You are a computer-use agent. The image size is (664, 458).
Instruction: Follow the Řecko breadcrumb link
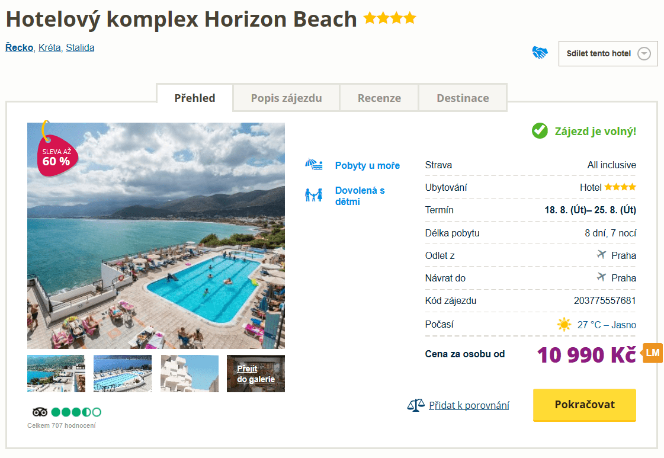pyautogui.click(x=19, y=47)
